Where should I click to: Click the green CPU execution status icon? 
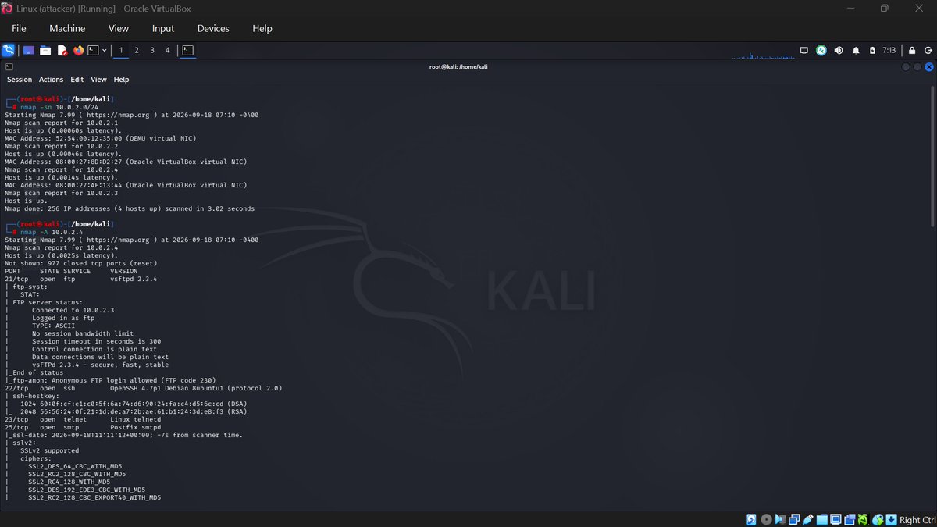click(863, 520)
